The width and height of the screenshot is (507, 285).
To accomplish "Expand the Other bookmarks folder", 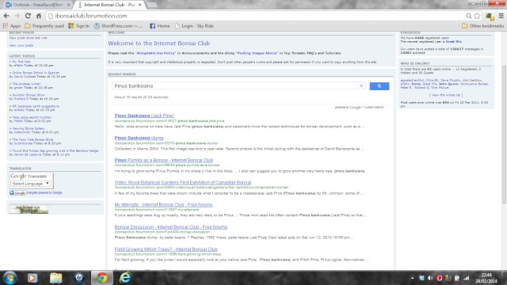I will (x=482, y=26).
